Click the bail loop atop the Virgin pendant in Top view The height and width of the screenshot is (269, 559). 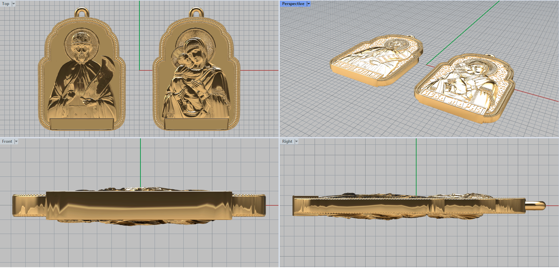tap(196, 11)
